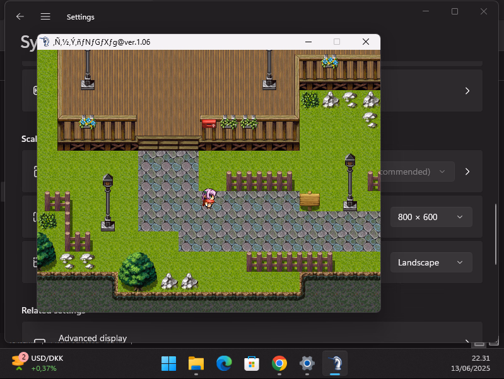
Task: Click the pink-haired character in the game
Action: tap(209, 197)
